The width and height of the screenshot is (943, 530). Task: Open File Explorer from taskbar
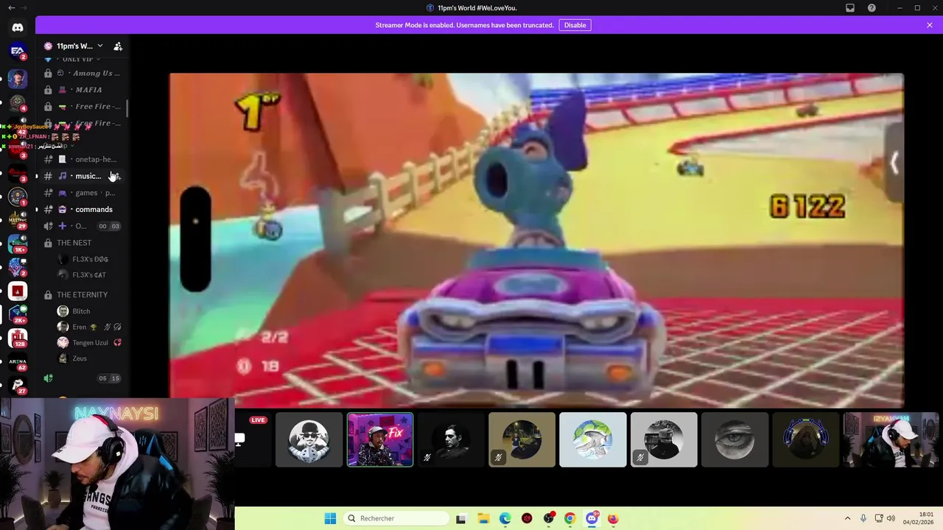483,518
